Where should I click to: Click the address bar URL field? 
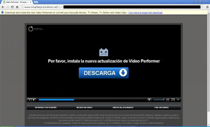pos(112,7)
